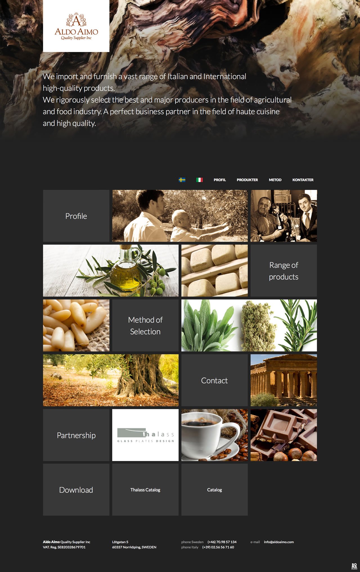The width and height of the screenshot is (360, 572).
Task: Switch language via the Italian flag icon
Action: tap(199, 180)
